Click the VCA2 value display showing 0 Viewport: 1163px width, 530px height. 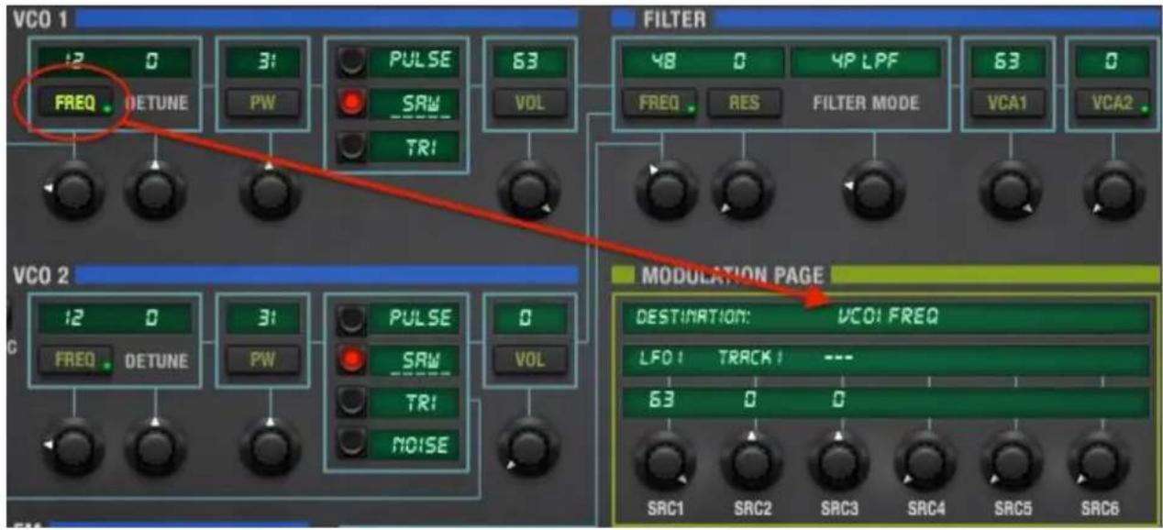point(1113,62)
